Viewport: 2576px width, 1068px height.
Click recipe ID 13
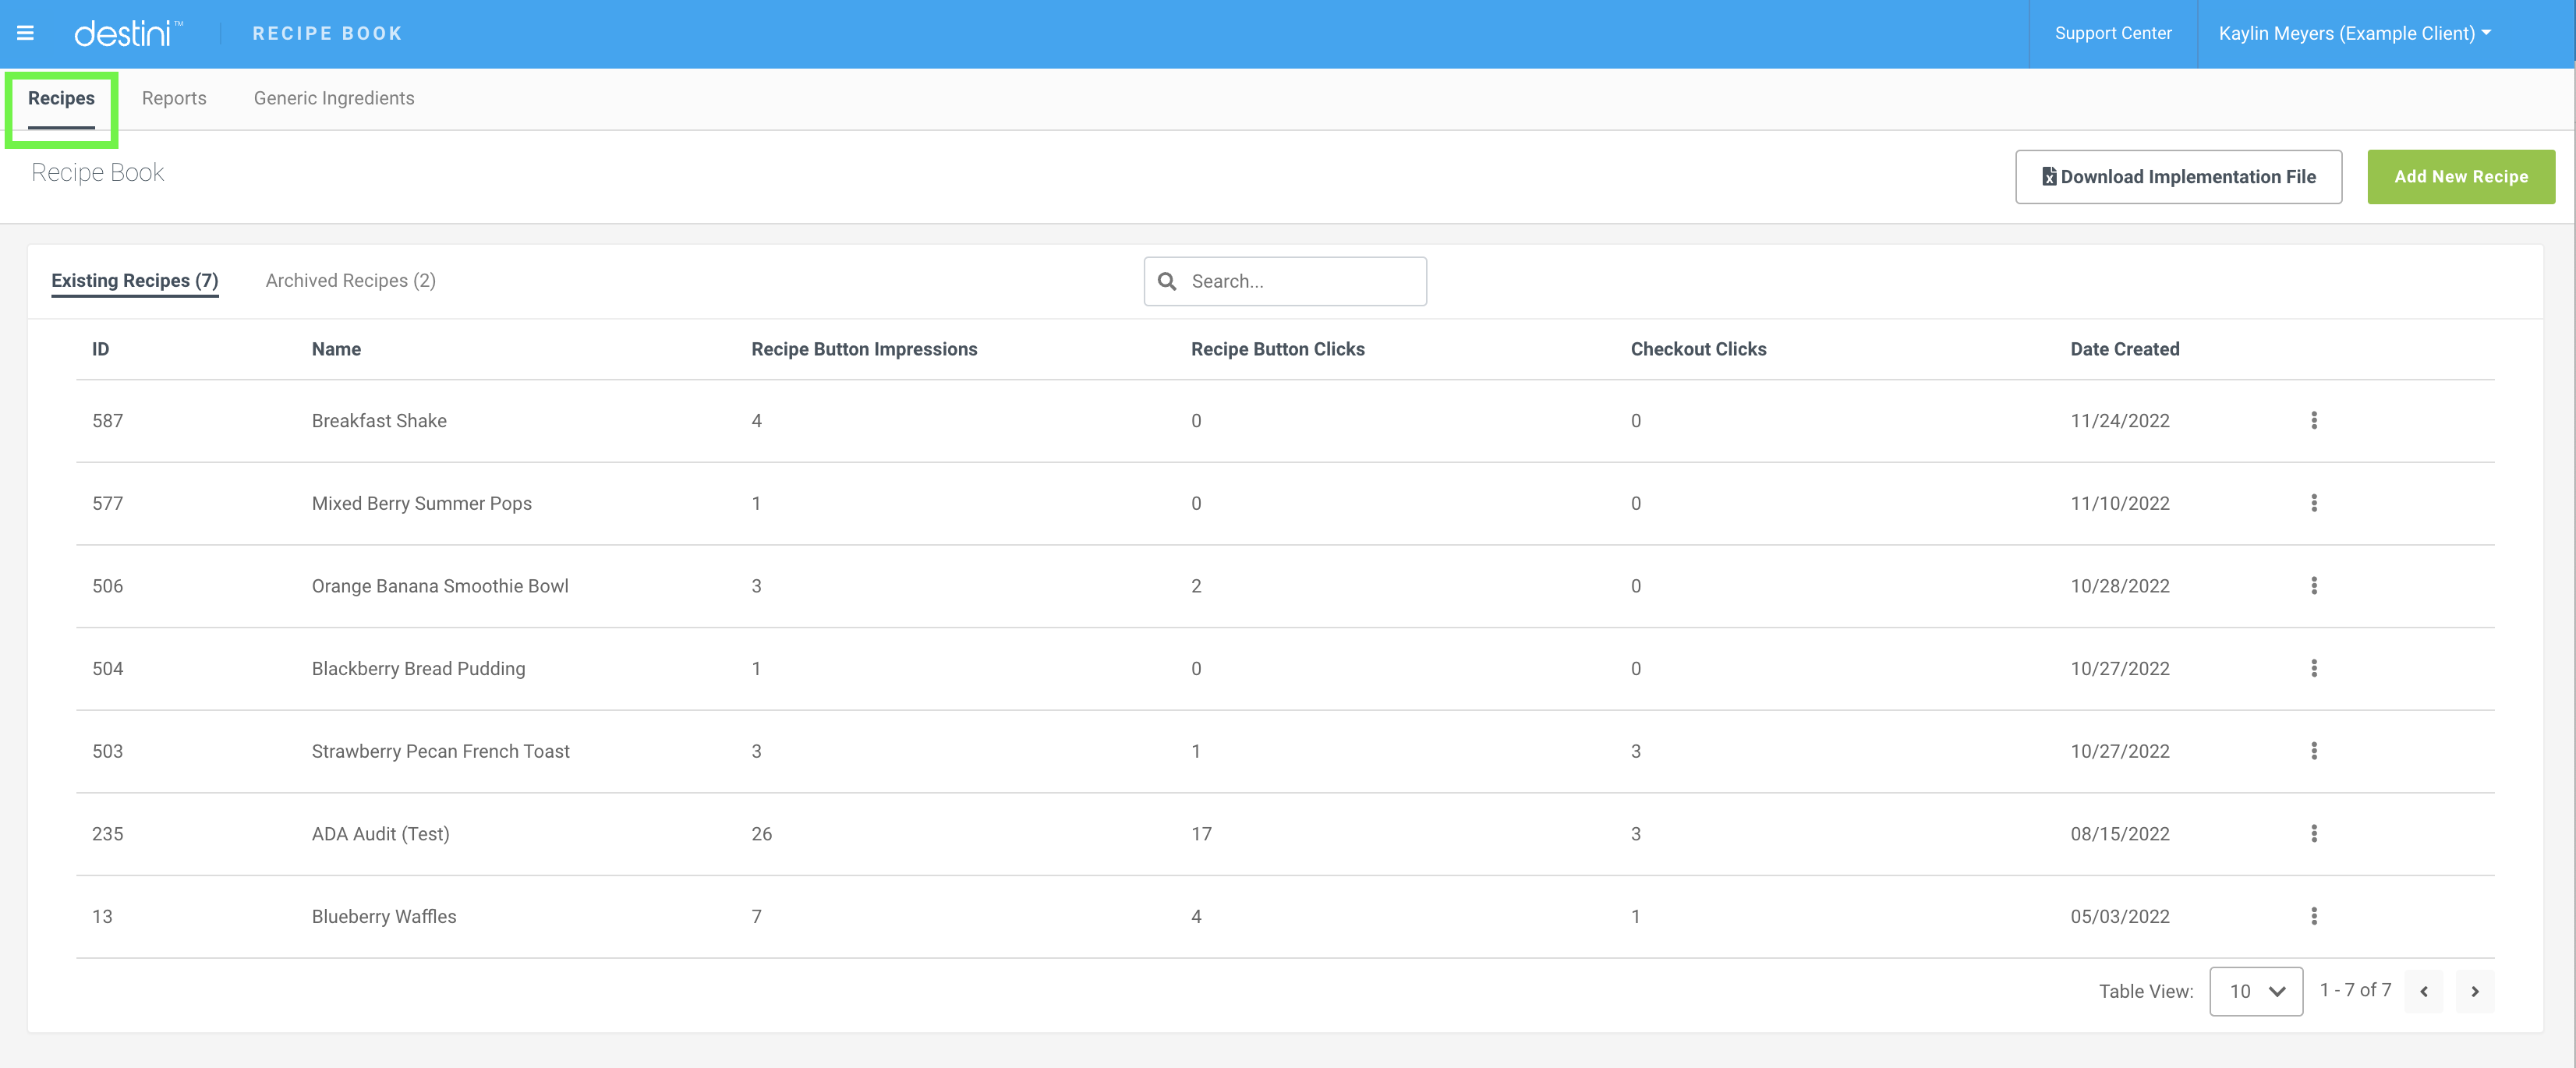[102, 916]
